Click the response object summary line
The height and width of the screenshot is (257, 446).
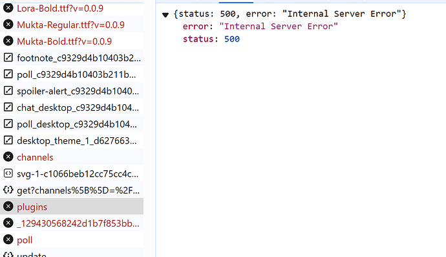290,14
